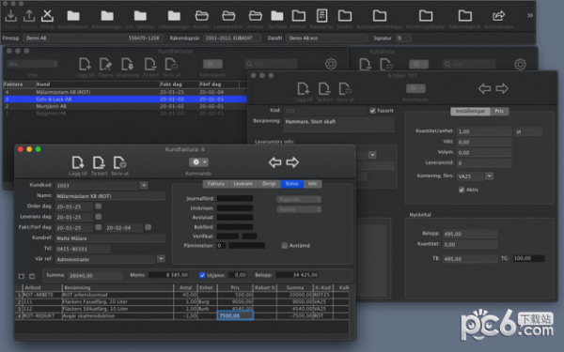Open the Leverantörer register icon

click(228, 15)
